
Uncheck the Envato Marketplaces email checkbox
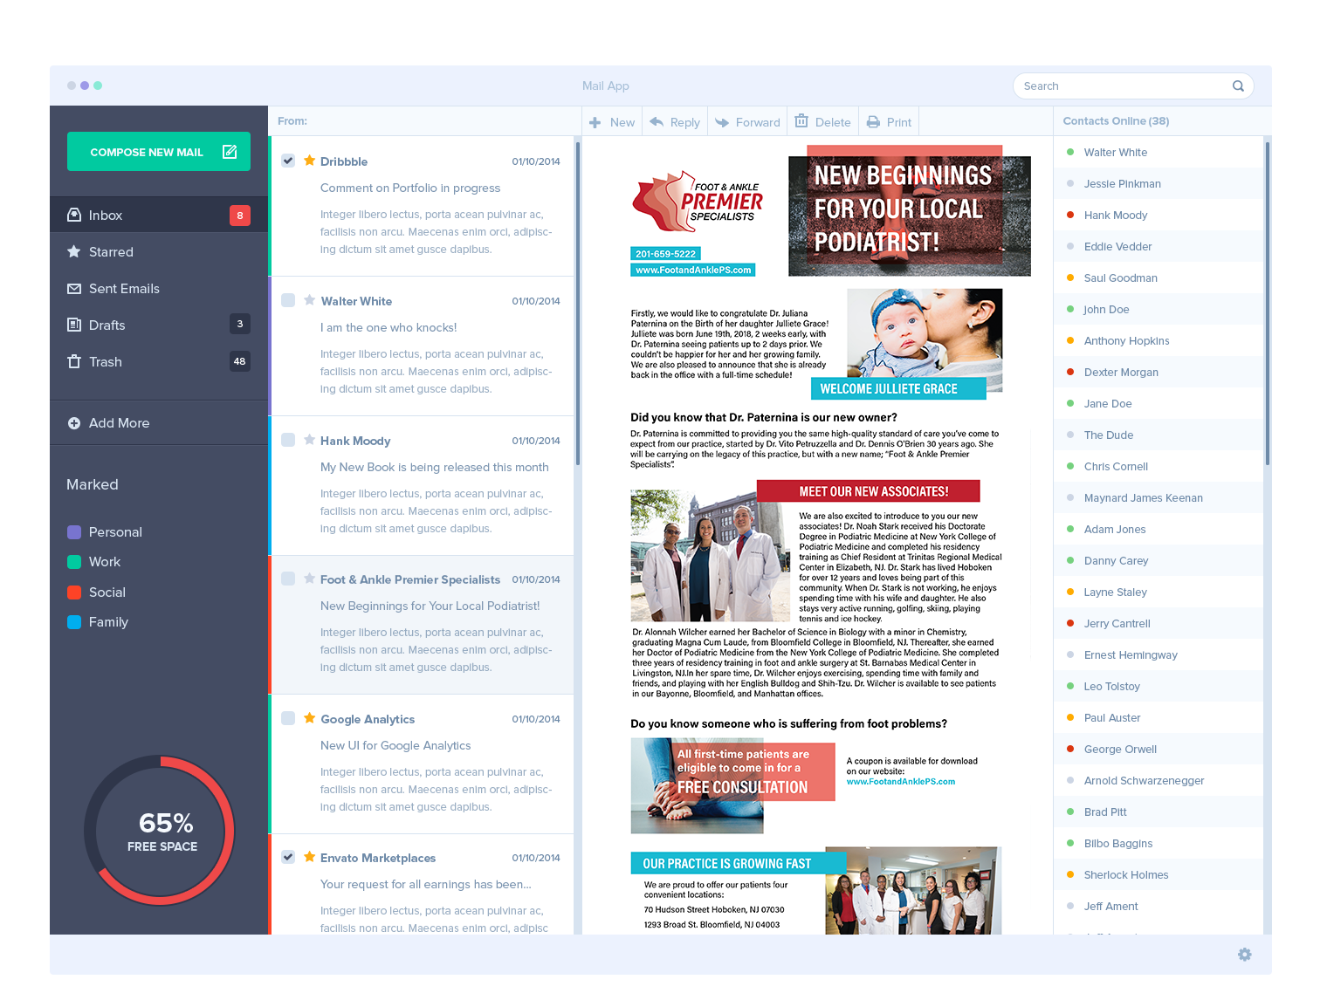[288, 857]
